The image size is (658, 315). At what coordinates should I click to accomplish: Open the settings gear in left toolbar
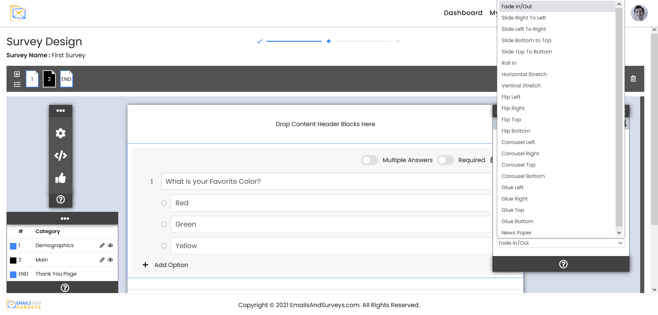tap(61, 133)
